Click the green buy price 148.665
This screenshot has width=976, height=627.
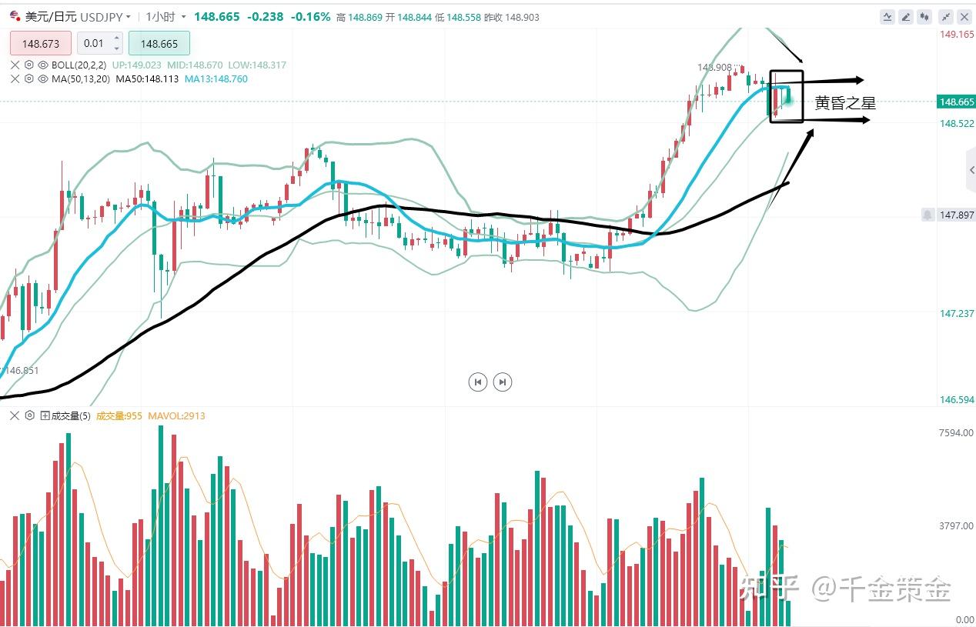click(x=159, y=44)
